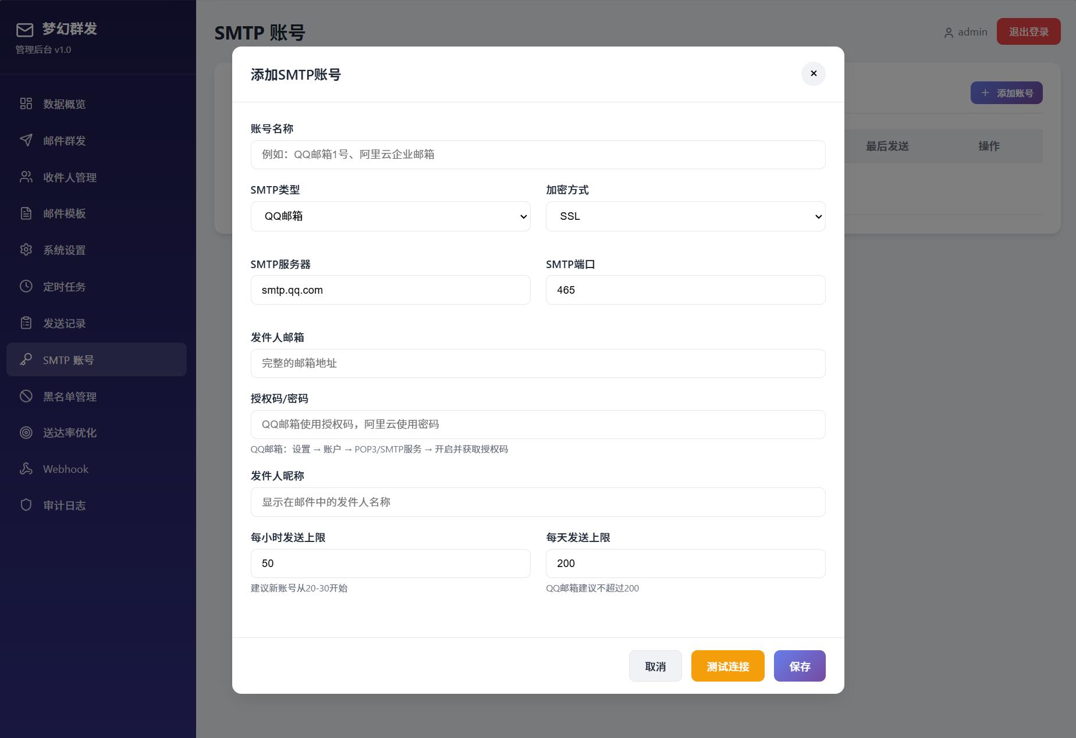Click the hint text 建议新账号从20-30开始
Image resolution: width=1076 pixels, height=738 pixels.
tap(299, 588)
